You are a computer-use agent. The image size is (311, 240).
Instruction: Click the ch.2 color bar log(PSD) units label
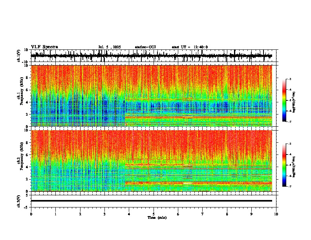click(x=294, y=167)
